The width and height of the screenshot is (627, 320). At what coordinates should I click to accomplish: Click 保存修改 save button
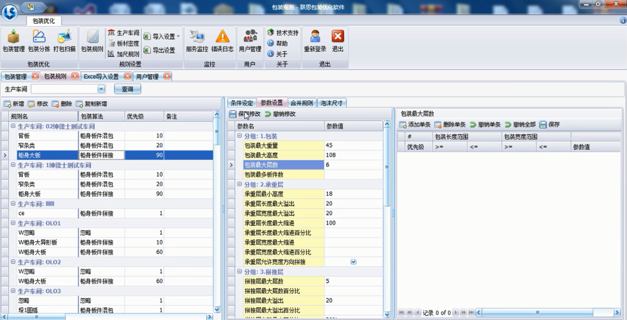(x=245, y=114)
